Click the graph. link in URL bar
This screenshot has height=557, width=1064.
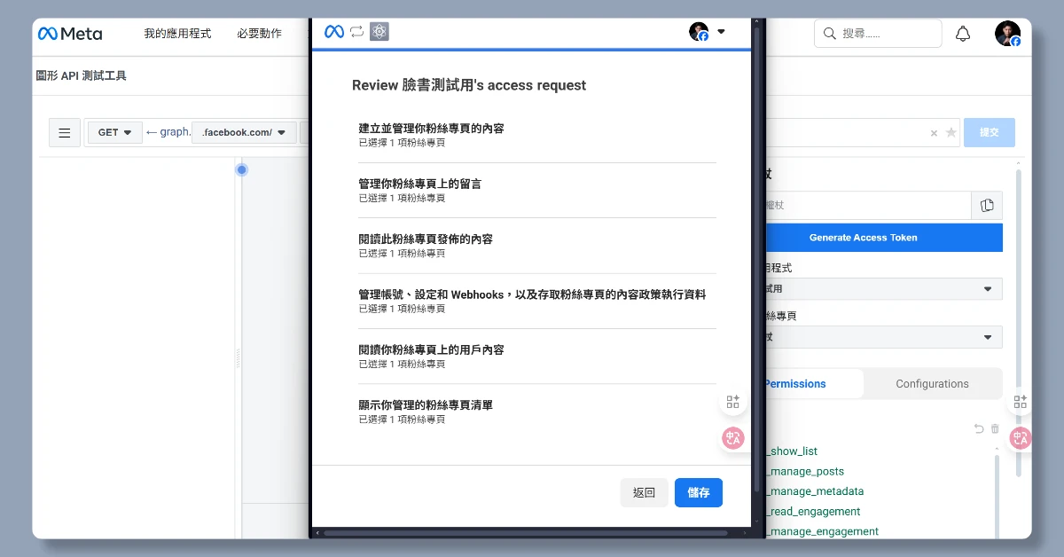coord(176,132)
